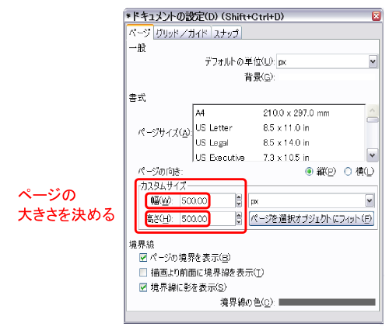Select US Legal page size row
Viewport: 389px width, 334px height.
279,143
